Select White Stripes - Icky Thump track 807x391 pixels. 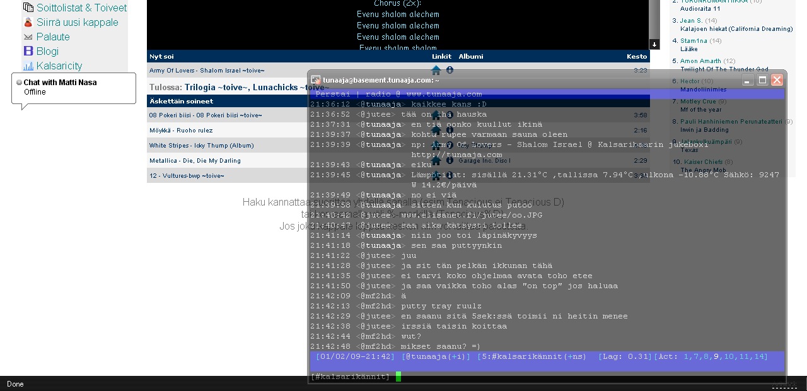tap(201, 146)
